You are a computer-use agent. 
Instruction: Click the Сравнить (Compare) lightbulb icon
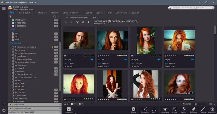[165, 109]
